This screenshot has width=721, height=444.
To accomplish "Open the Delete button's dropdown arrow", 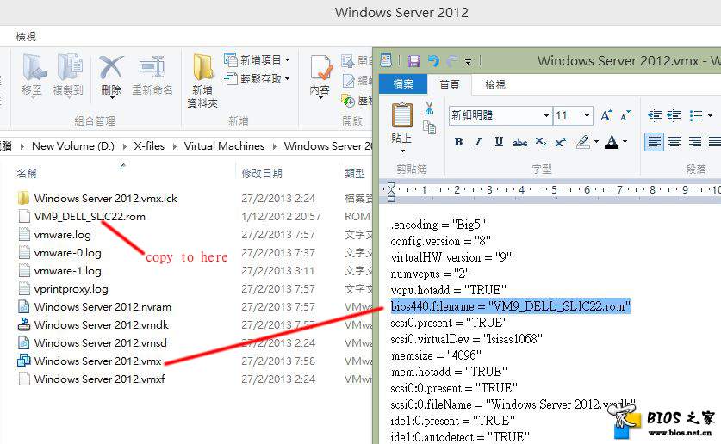I will [x=112, y=97].
